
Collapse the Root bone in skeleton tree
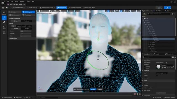click(143, 19)
